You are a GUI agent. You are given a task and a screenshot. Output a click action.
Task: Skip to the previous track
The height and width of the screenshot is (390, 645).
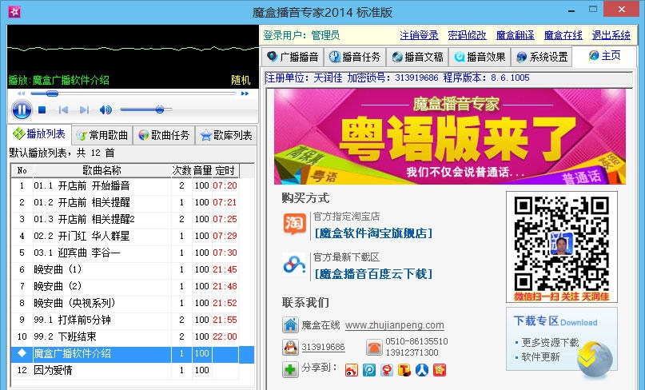[x=63, y=109]
